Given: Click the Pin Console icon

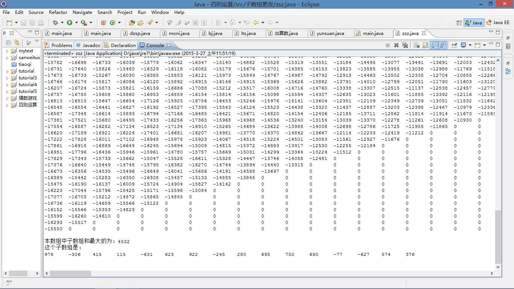Looking at the screenshot, I should click(x=454, y=45).
